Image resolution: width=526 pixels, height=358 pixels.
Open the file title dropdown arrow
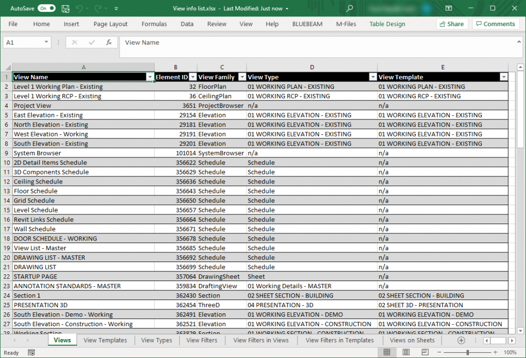tap(287, 9)
